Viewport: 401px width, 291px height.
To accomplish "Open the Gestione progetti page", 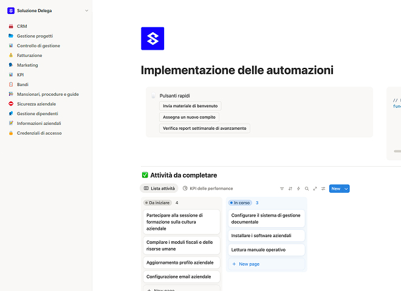I will click(35, 36).
